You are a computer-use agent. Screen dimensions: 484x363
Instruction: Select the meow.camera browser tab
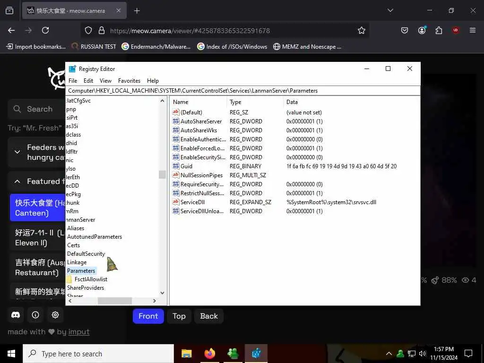pyautogui.click(x=74, y=10)
